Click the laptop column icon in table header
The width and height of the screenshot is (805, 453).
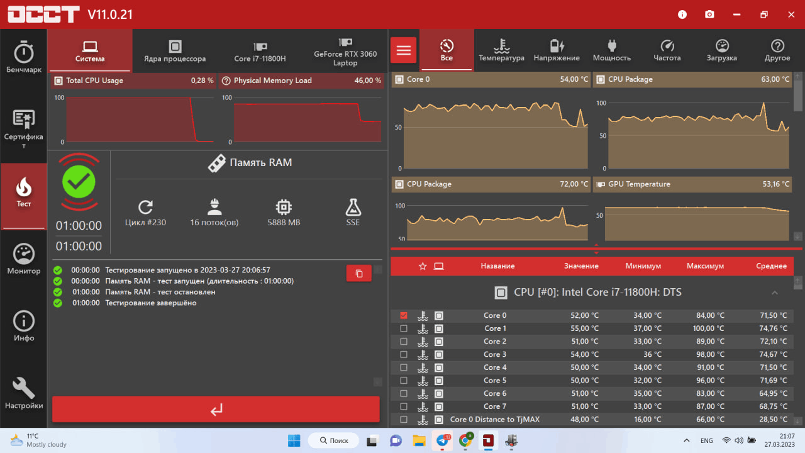(439, 266)
